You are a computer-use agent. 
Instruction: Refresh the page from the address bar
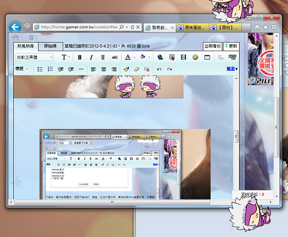(132, 27)
